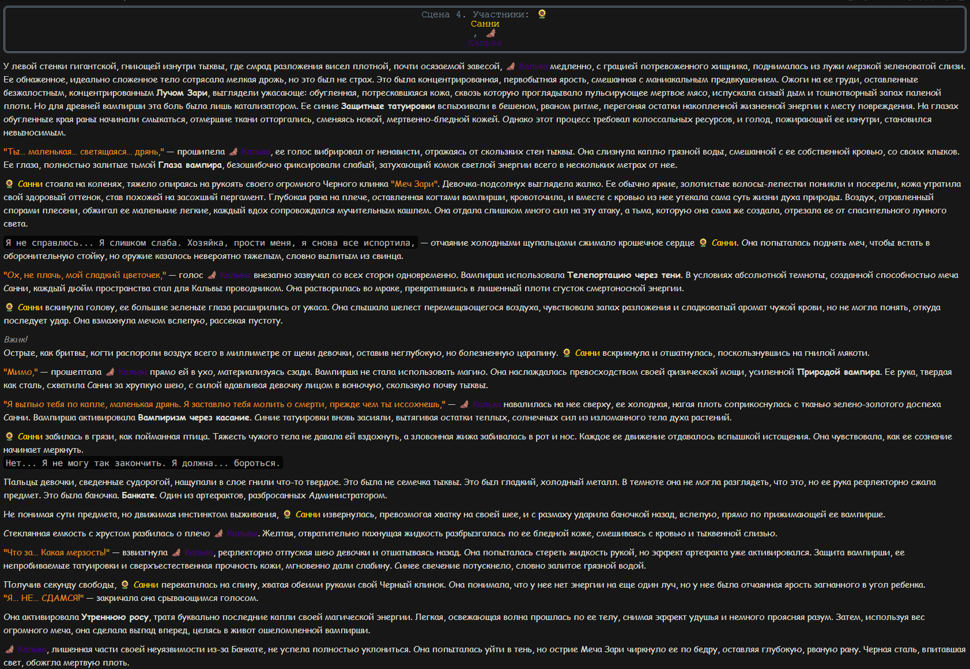Click the bat icon before "Кальва медленно"

(510, 66)
